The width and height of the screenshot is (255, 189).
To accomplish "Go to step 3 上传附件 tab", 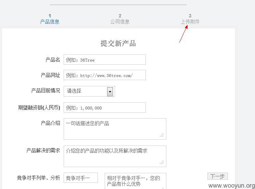I will click(x=190, y=19).
